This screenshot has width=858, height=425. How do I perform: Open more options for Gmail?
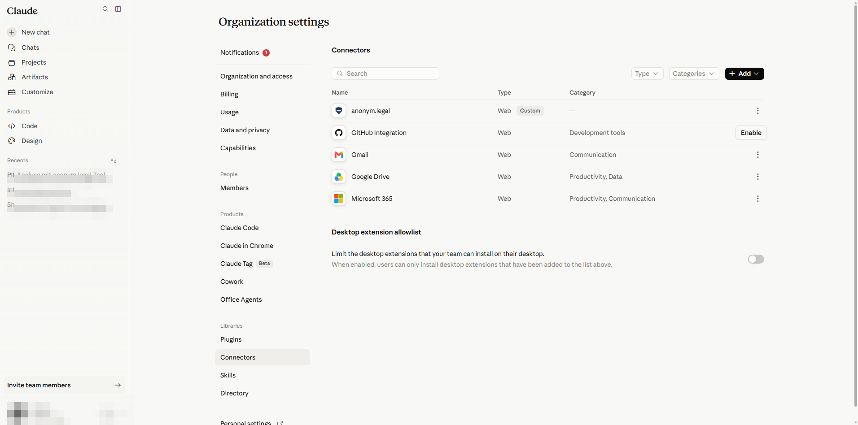[758, 155]
